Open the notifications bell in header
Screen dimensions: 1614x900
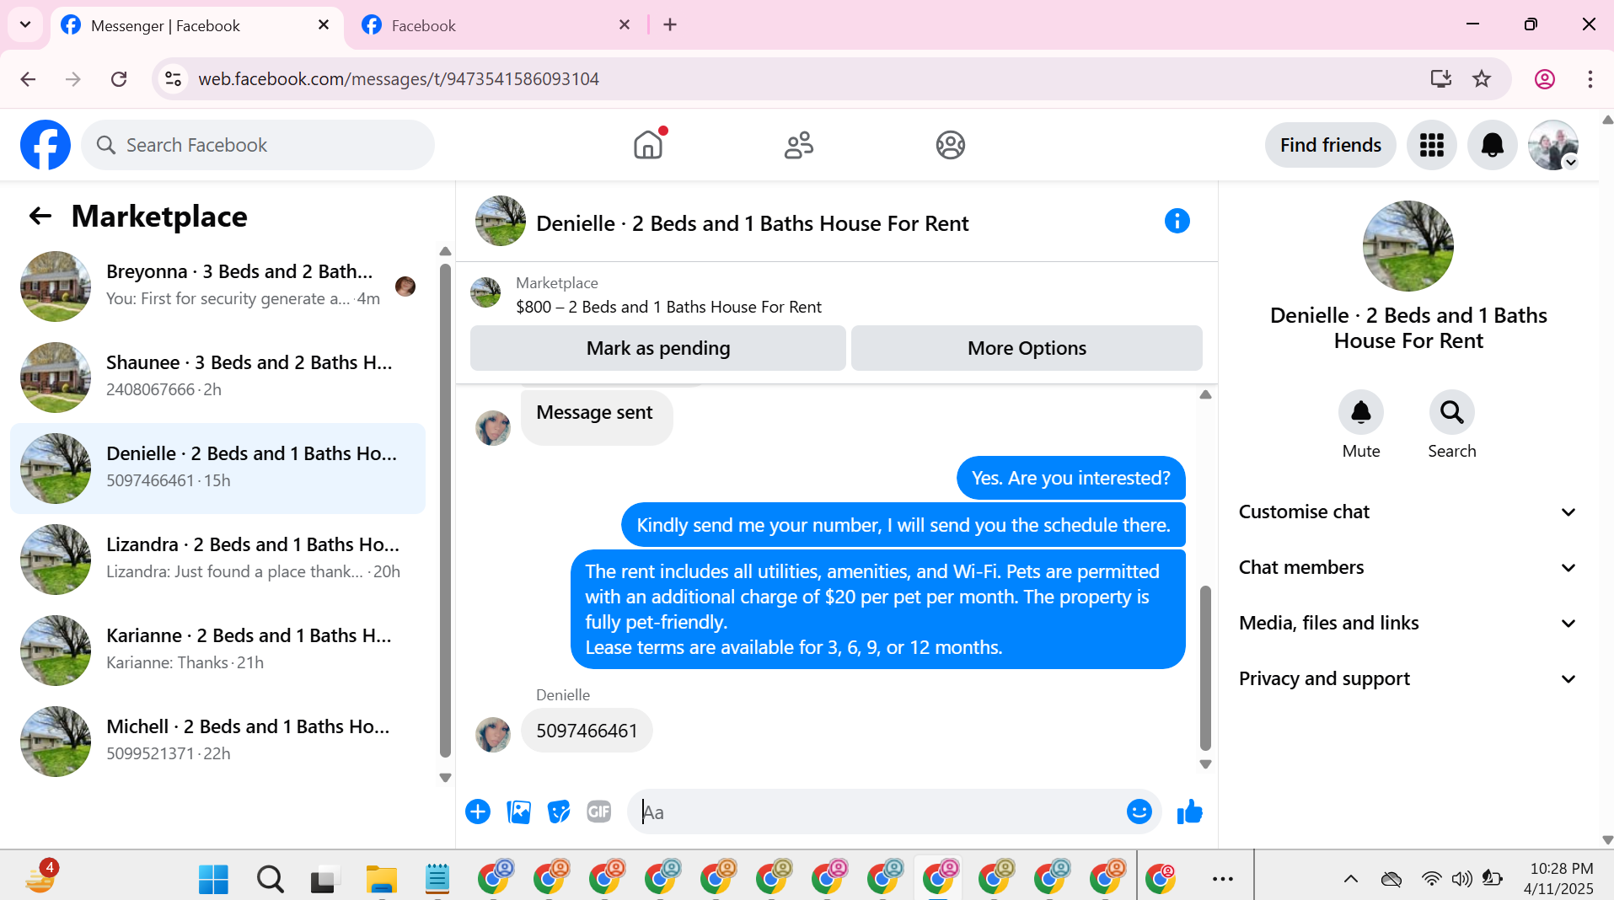1493,145
